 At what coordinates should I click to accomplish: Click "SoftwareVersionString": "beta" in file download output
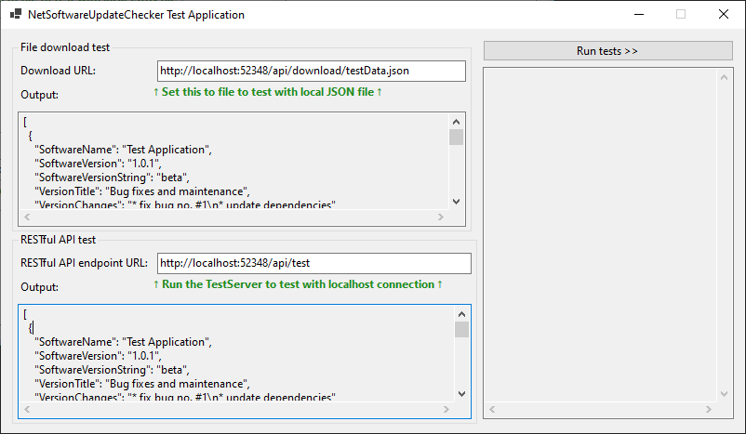[x=112, y=178]
